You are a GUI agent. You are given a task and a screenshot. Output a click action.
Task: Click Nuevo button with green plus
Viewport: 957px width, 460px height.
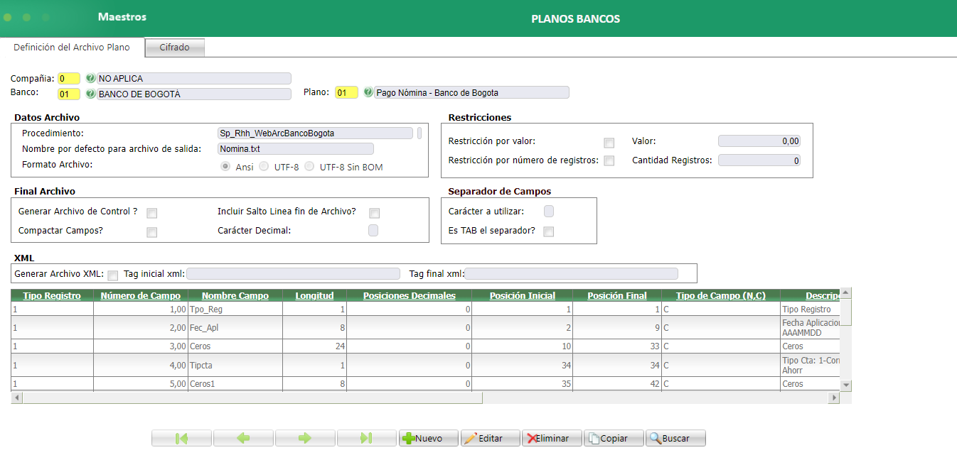click(429, 438)
